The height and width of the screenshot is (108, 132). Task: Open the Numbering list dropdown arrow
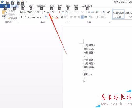coord(79,12)
